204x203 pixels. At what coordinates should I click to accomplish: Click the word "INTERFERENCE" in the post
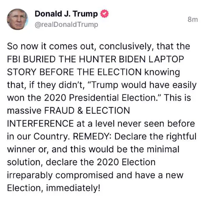point(40,124)
